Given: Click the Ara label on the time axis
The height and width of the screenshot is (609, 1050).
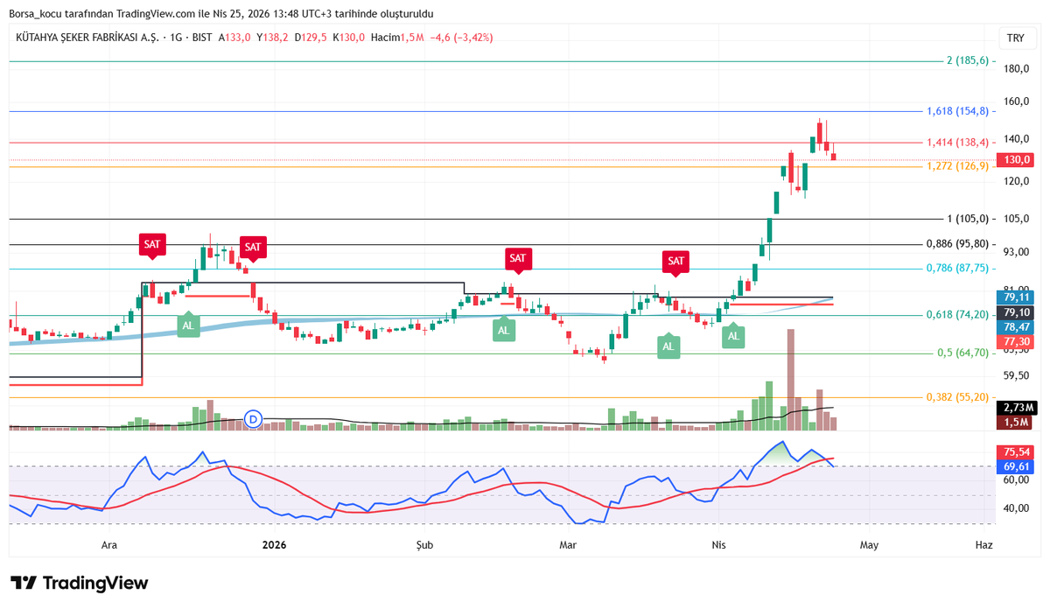Looking at the screenshot, I should (x=109, y=544).
